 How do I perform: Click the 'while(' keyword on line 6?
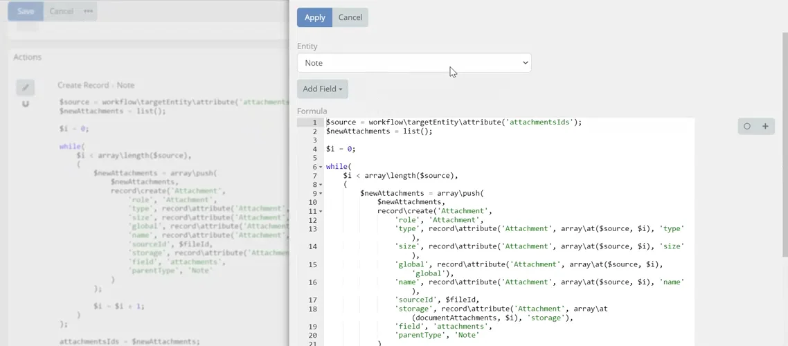tap(339, 167)
